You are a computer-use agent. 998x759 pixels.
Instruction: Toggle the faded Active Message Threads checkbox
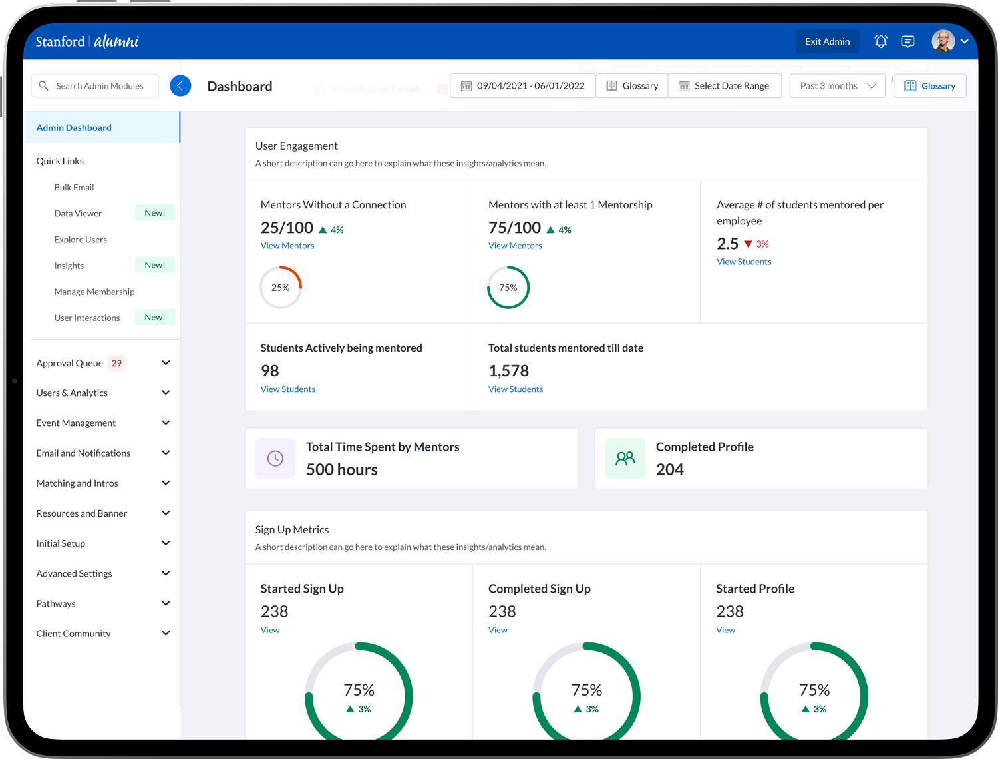point(319,89)
